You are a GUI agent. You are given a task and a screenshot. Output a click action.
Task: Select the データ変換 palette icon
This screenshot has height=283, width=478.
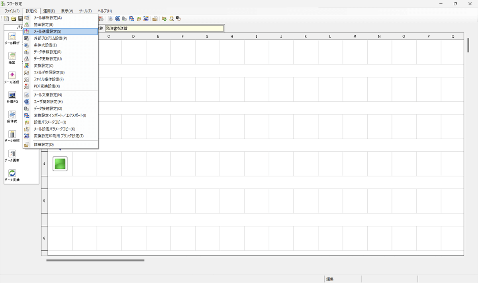coord(12,173)
